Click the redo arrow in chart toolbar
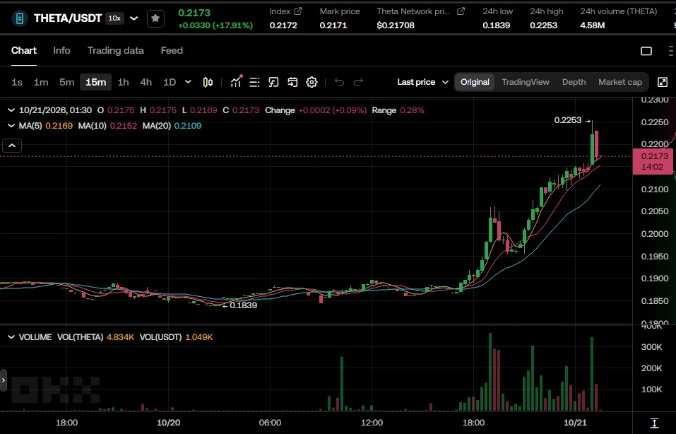This screenshot has height=434, width=676. tap(358, 82)
